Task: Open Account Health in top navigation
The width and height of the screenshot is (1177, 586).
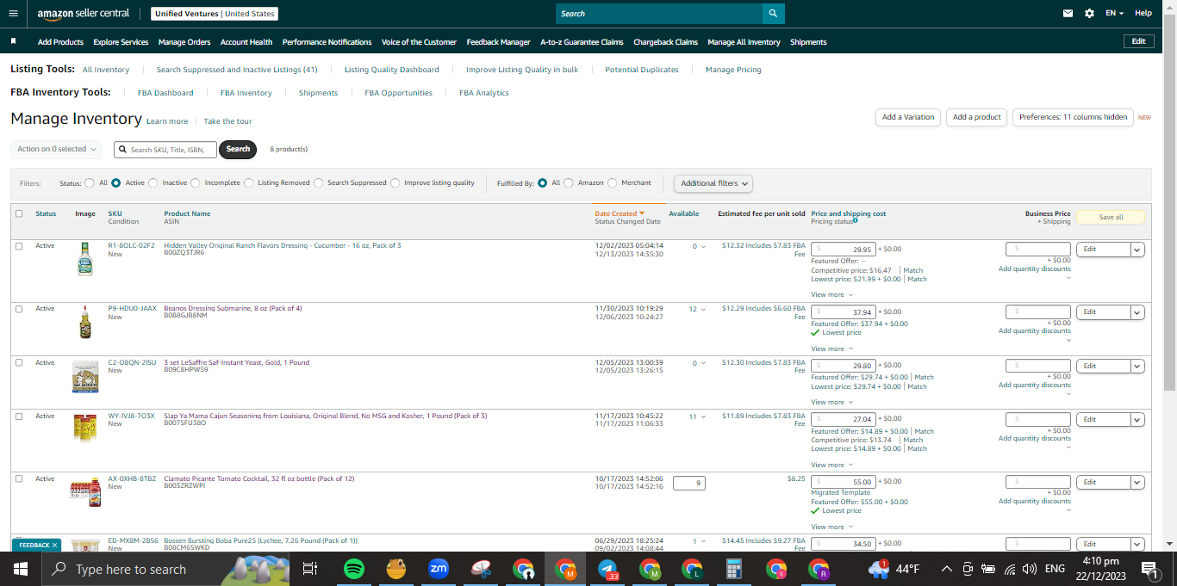Action: click(246, 42)
